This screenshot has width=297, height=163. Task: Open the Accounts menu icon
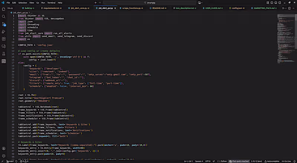pyautogui.click(x=4, y=149)
